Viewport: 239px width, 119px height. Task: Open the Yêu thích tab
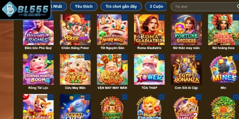coord(84,7)
